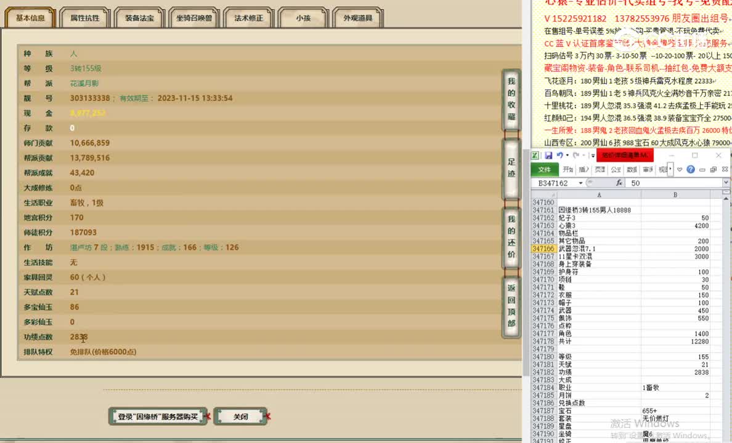This screenshot has width=732, height=443.
Task: Click the 登录因缘桥服务器购买 button
Action: [157, 416]
